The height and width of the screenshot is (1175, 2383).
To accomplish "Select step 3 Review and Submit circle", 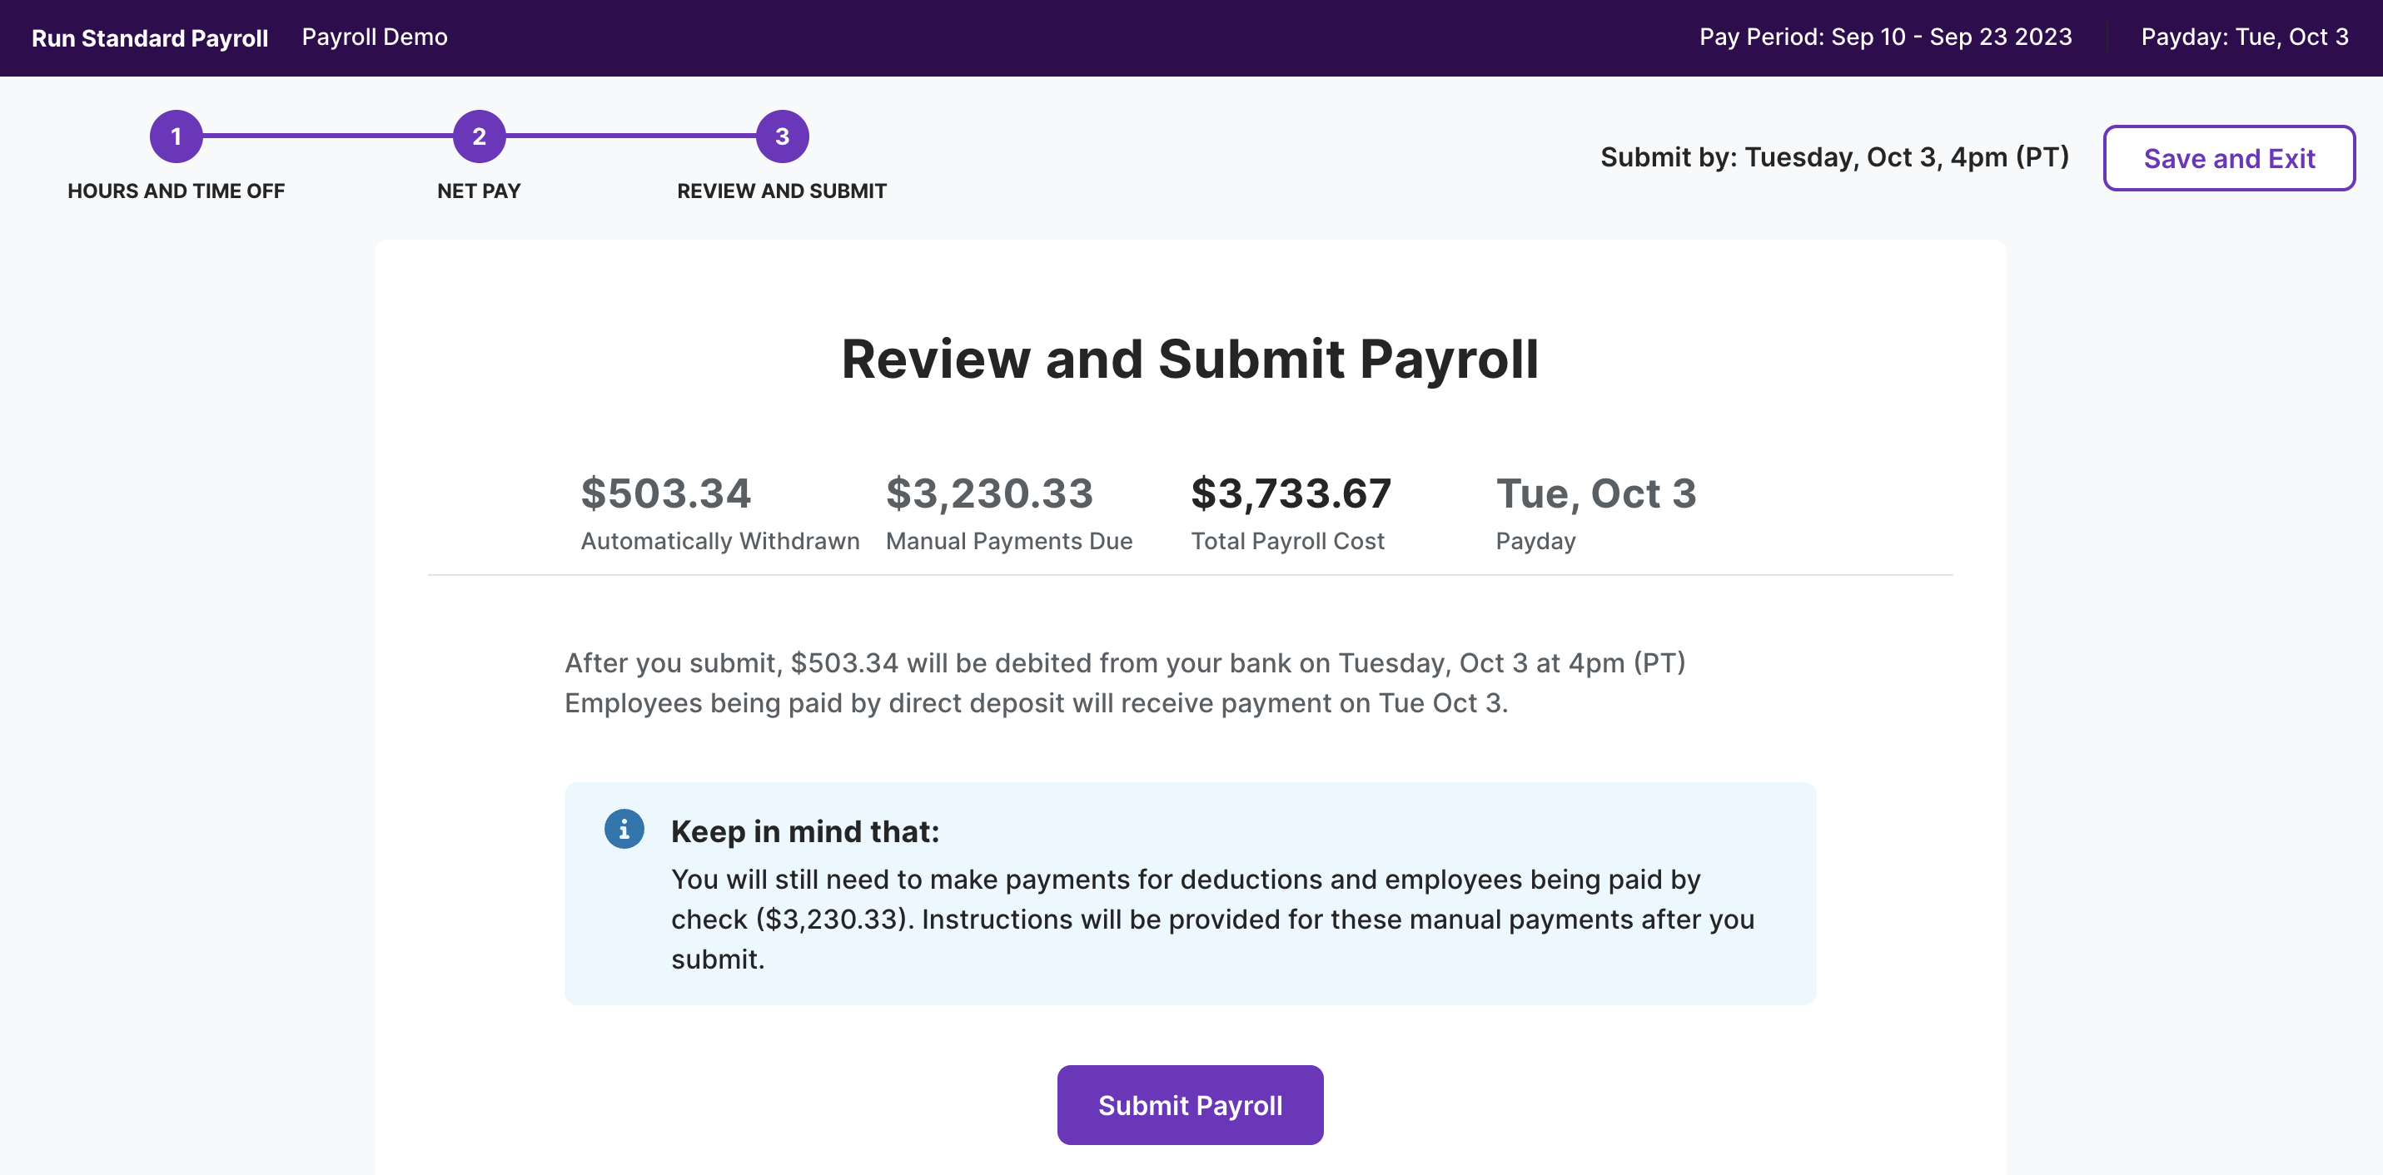I will click(782, 136).
